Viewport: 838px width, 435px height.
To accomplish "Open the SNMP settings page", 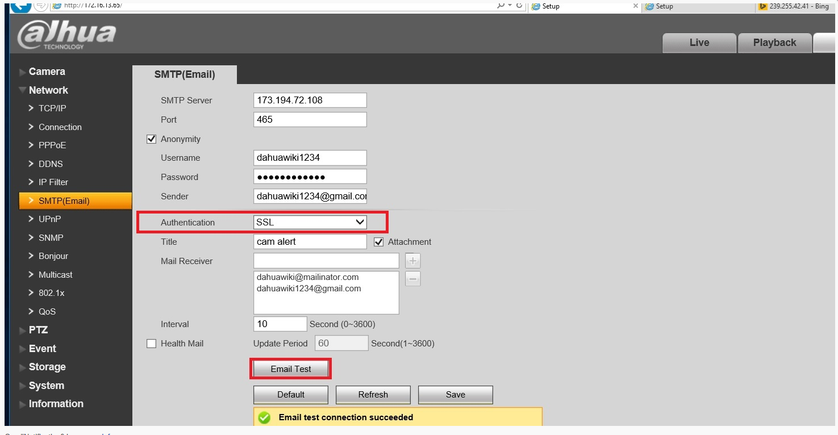I will [51, 238].
